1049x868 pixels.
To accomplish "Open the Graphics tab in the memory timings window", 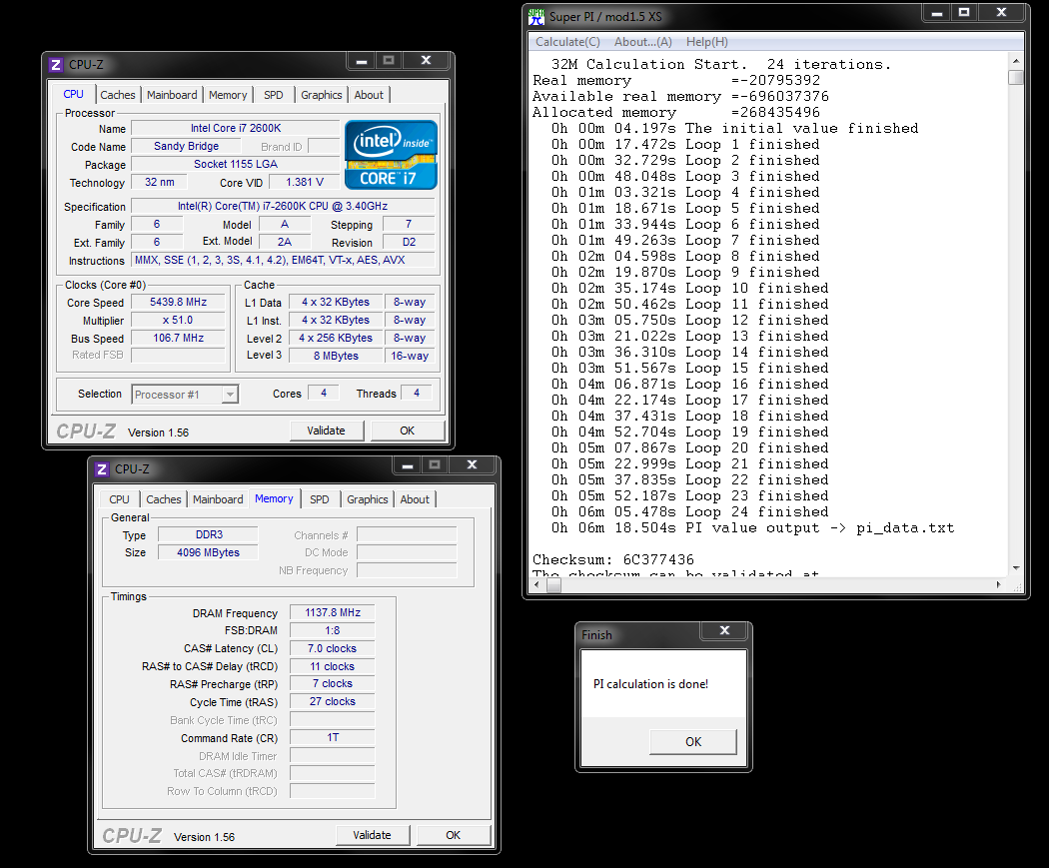I will coord(367,499).
